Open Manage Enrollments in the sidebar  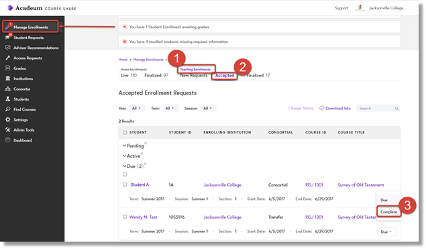(30, 27)
